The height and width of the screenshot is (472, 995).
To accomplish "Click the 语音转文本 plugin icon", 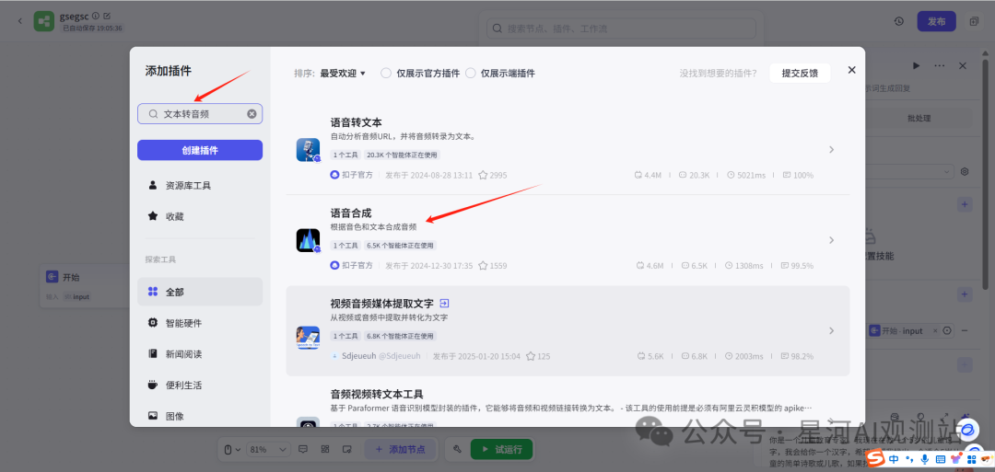I will point(308,150).
